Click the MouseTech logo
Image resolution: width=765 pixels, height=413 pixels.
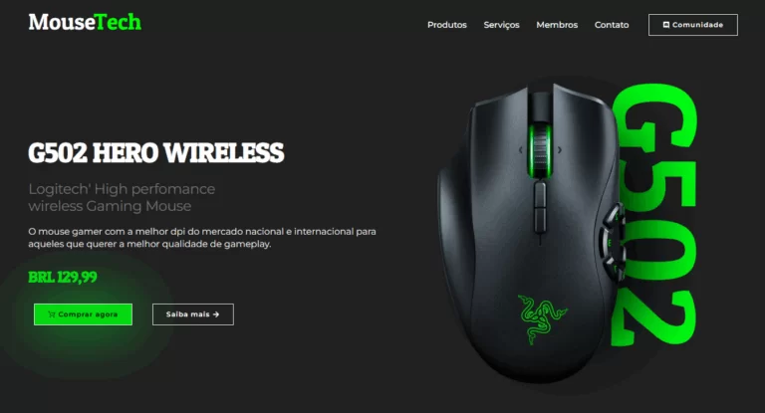pyautogui.click(x=85, y=23)
